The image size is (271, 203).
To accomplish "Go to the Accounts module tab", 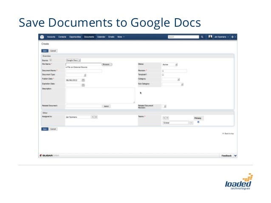I will point(51,37).
